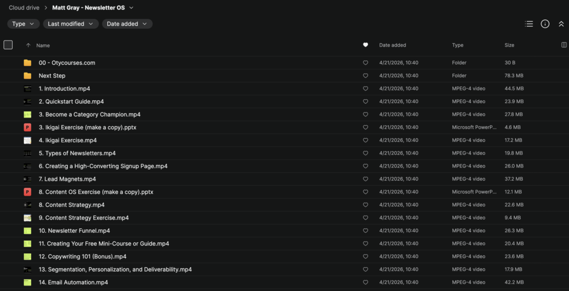Favorite 2. Quickstart Guide.mp4
The image size is (569, 291).
[x=366, y=101]
